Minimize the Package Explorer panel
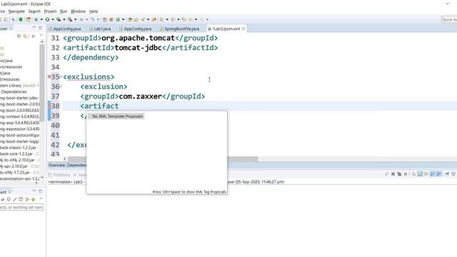 tap(34, 27)
